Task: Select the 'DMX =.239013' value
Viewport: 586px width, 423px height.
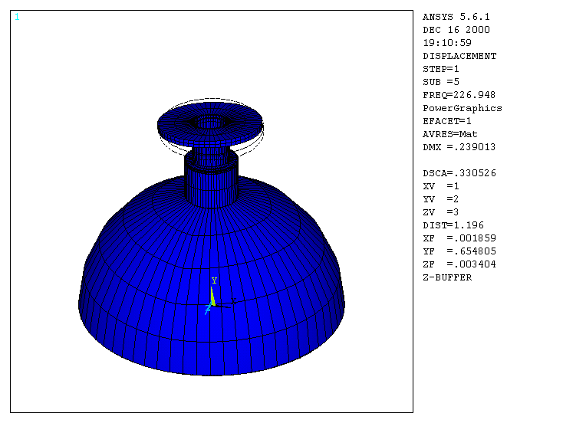Action: [x=459, y=147]
